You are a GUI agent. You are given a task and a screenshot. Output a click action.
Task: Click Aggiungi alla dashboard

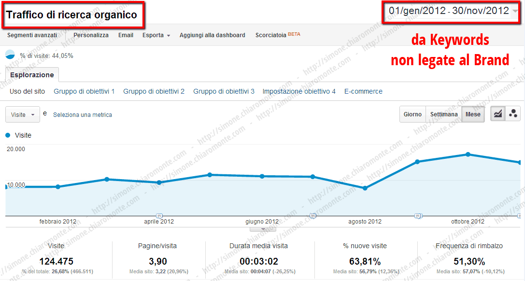point(213,35)
